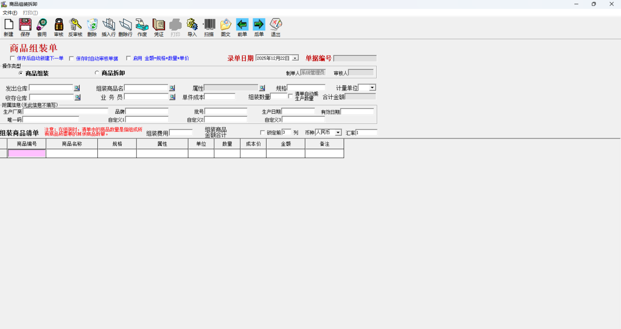The image size is (621, 329).
Task: Toggle the 清单自动按生产数量 checkbox
Action: [x=291, y=96]
